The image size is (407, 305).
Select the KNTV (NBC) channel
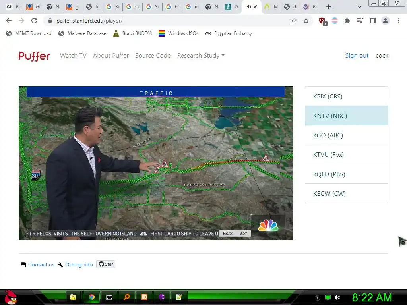pyautogui.click(x=347, y=116)
